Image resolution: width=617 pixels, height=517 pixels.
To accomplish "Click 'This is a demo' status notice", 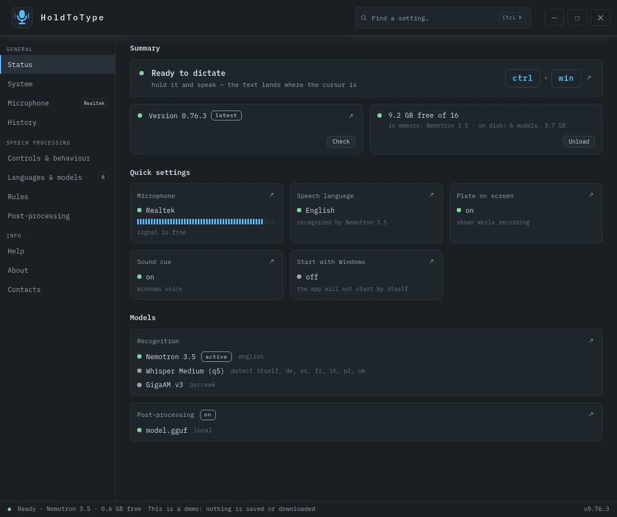I will [x=231, y=509].
